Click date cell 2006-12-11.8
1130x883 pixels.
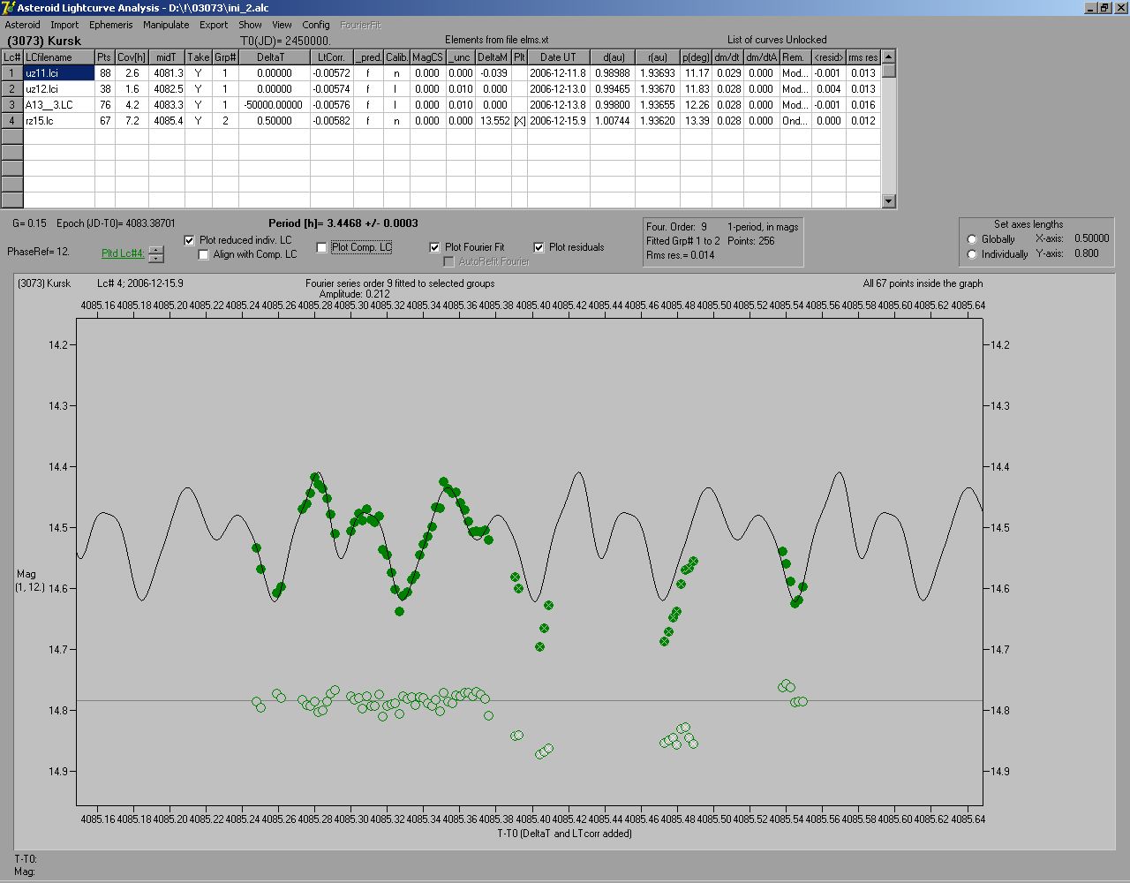558,73
